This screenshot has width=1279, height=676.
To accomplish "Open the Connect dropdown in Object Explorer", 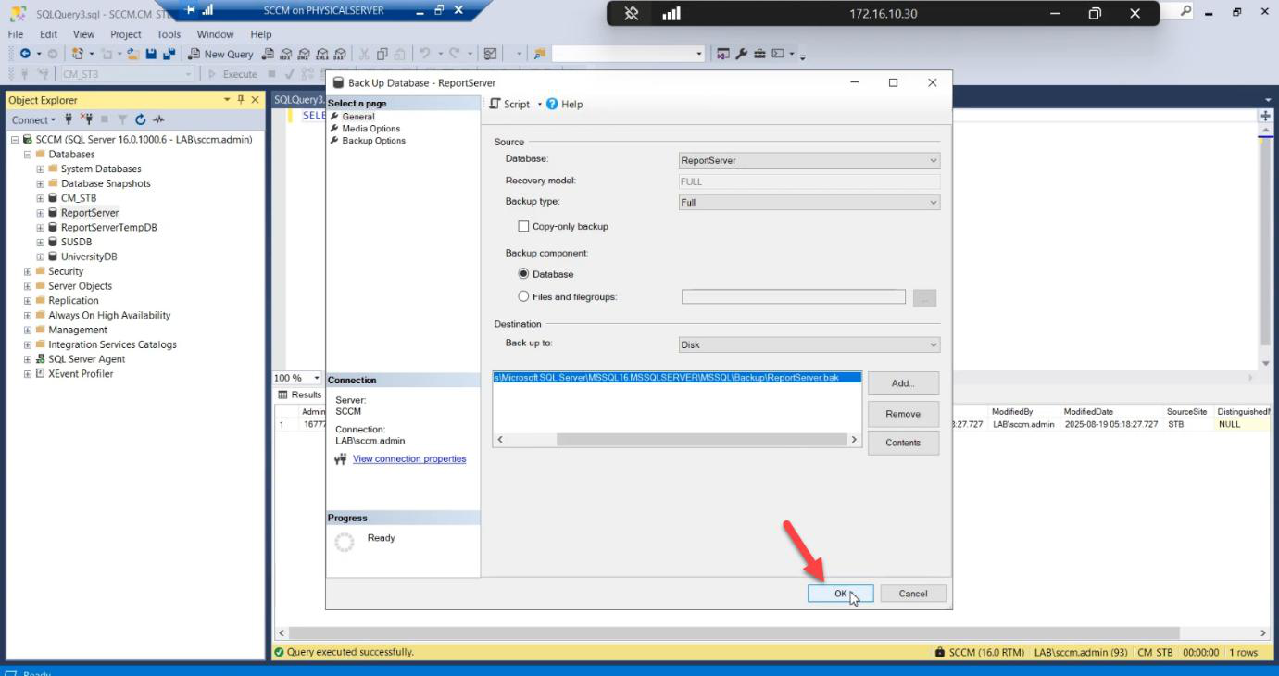I will tap(34, 119).
